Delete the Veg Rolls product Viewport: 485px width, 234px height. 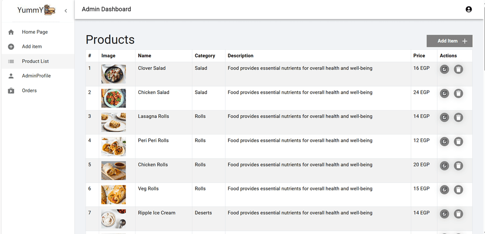(458, 189)
